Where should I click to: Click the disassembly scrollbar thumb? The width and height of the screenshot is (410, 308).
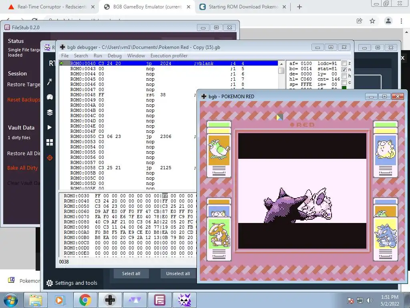pos(281,71)
